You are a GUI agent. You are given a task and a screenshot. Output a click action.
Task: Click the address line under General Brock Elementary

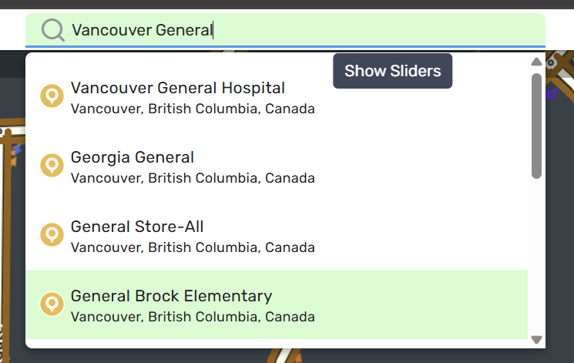193,317
